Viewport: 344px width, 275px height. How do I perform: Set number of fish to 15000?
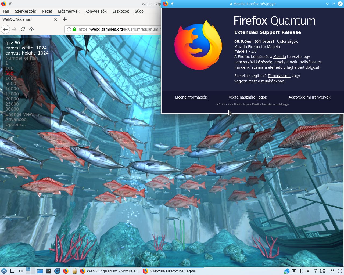pos(12,94)
